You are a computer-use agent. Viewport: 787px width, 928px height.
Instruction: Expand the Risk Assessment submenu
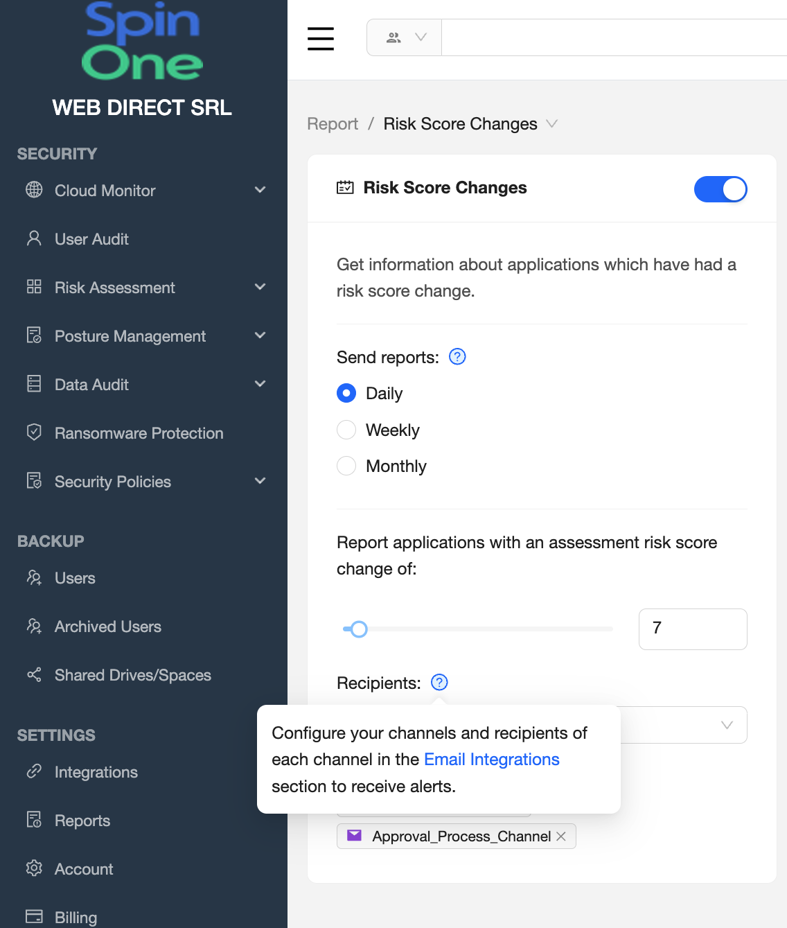[260, 287]
